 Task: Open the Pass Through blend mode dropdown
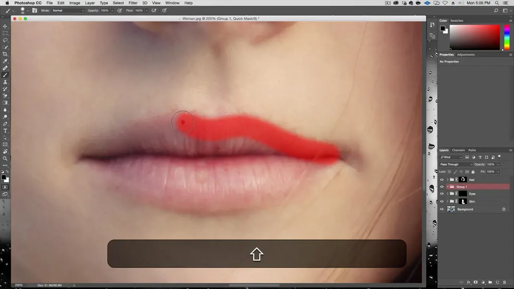point(456,164)
